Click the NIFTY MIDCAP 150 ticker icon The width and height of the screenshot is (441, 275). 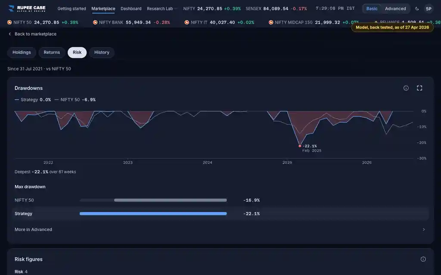pos(271,22)
